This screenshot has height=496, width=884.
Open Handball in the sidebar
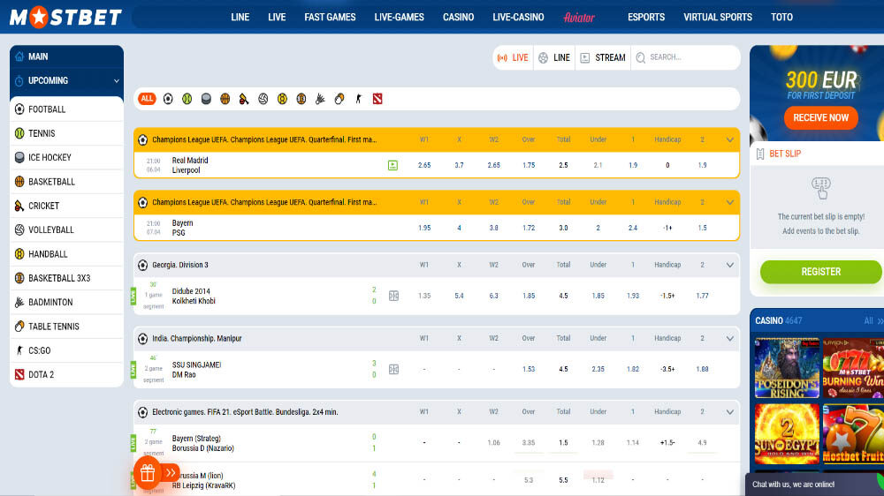pos(66,254)
